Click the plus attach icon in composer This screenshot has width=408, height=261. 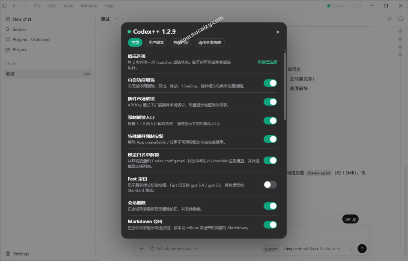141,249
